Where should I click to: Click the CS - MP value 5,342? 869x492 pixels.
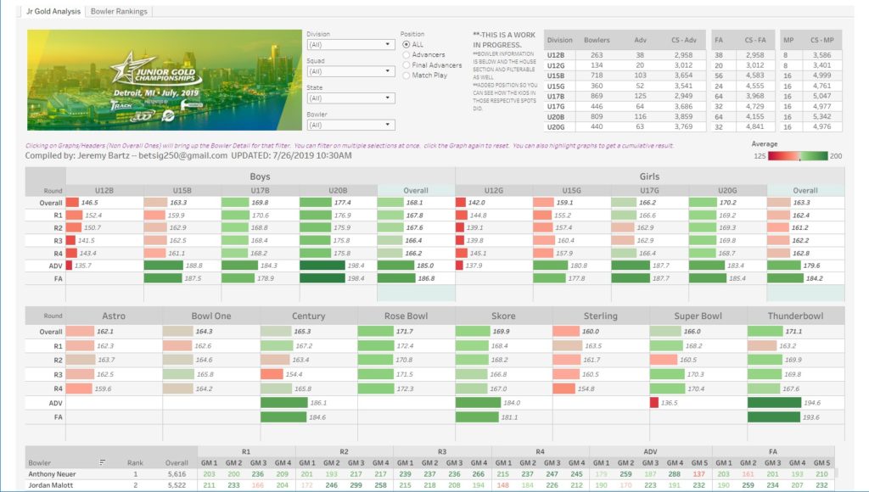pos(821,116)
